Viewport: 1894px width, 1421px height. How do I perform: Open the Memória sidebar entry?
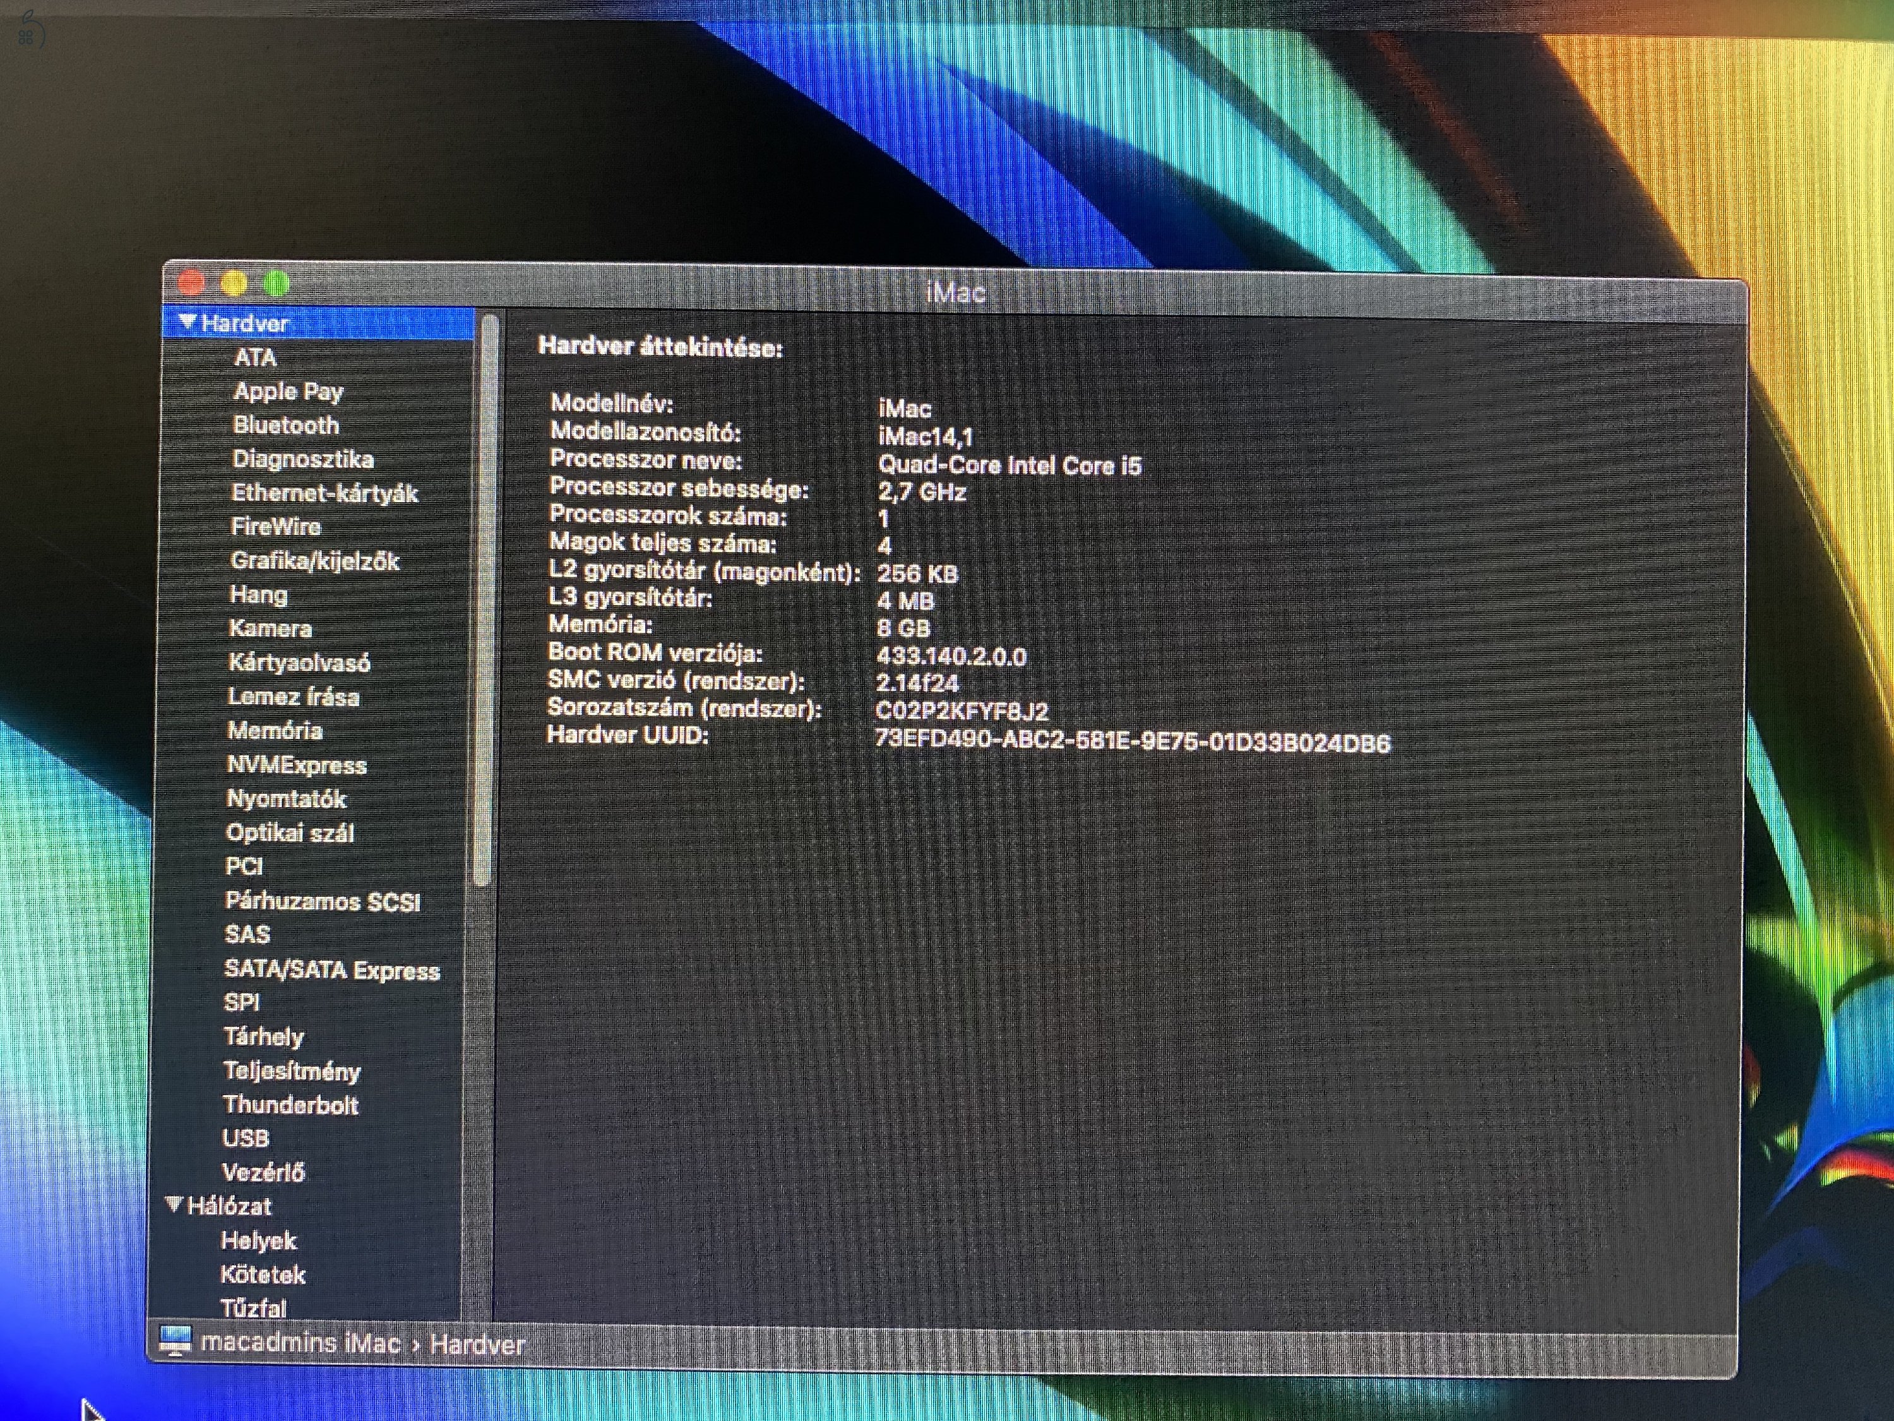[x=275, y=730]
